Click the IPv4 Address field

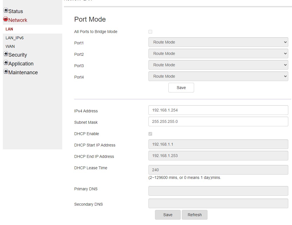tap(218, 110)
